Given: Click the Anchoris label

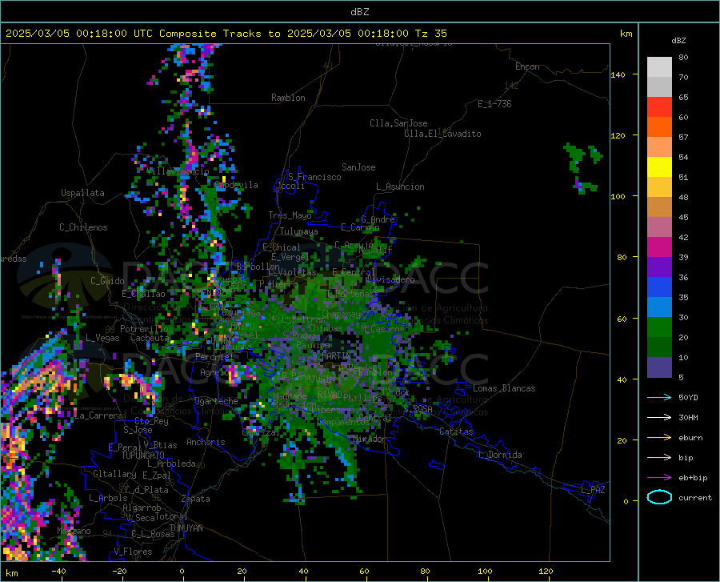Looking at the screenshot, I should (206, 442).
